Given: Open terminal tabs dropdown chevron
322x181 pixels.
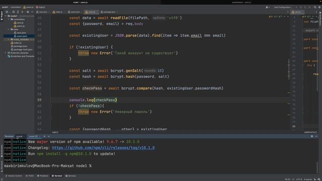Looking at the screenshot, I should [49, 136].
